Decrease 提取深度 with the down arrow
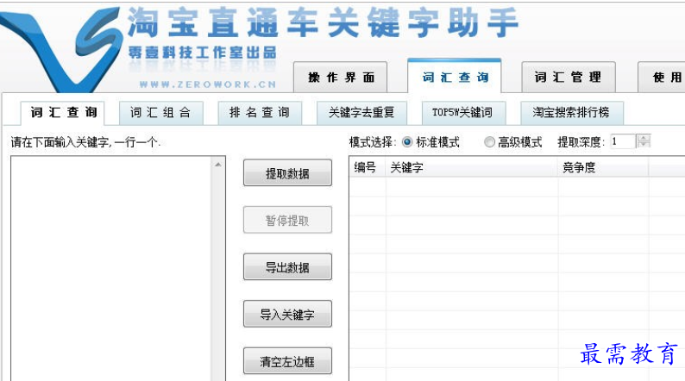 [644, 145]
